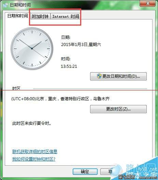Click the 更改时区(Z)... button

118,109
